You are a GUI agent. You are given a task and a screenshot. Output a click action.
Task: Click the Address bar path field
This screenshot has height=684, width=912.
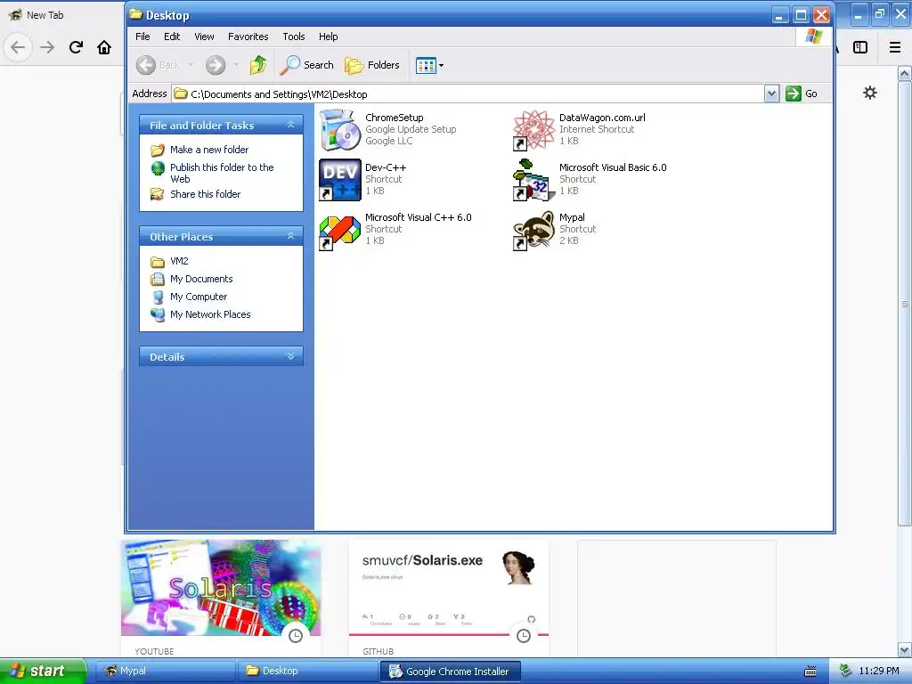pos(468,94)
